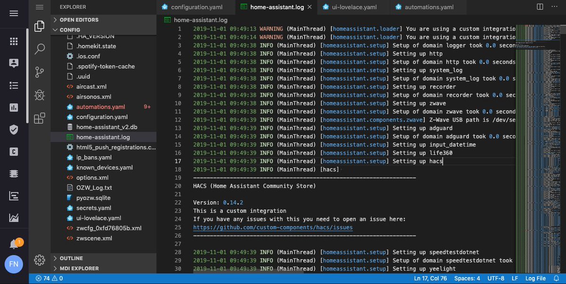
Task: Close the home-assistant.log tab
Action: (x=309, y=8)
